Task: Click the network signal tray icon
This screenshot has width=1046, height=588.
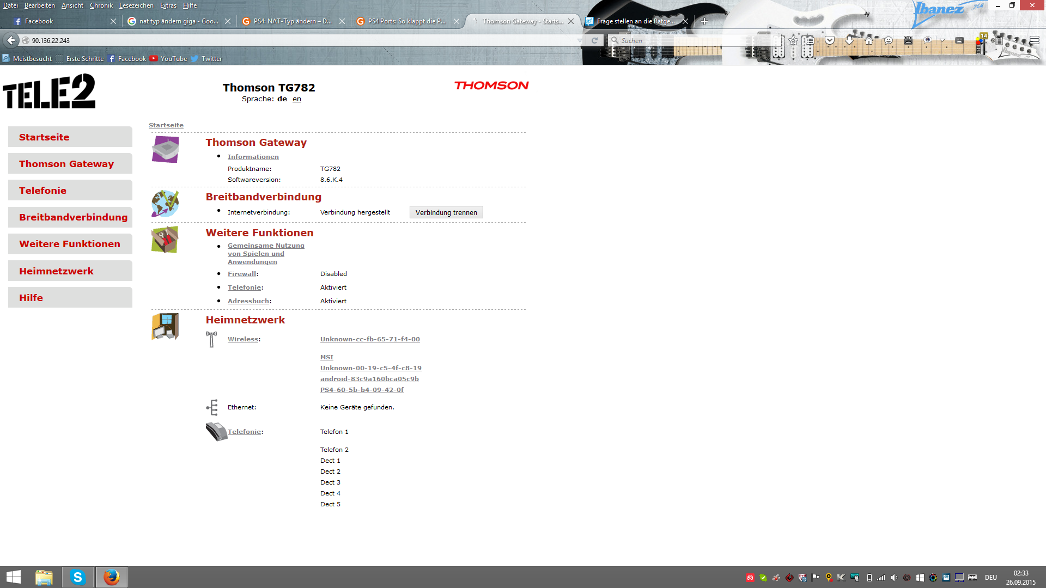Action: click(881, 578)
